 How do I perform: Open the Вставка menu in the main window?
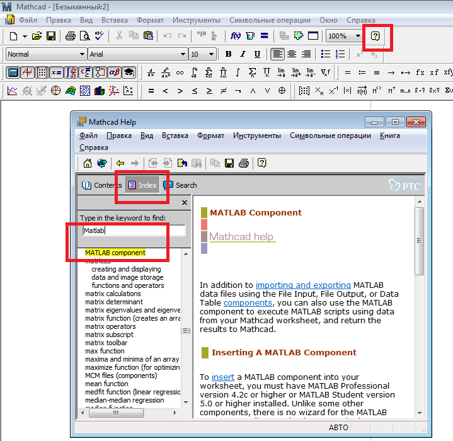click(x=115, y=20)
